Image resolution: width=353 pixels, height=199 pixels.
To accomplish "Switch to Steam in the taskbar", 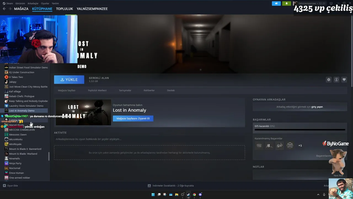I will click(188, 195).
